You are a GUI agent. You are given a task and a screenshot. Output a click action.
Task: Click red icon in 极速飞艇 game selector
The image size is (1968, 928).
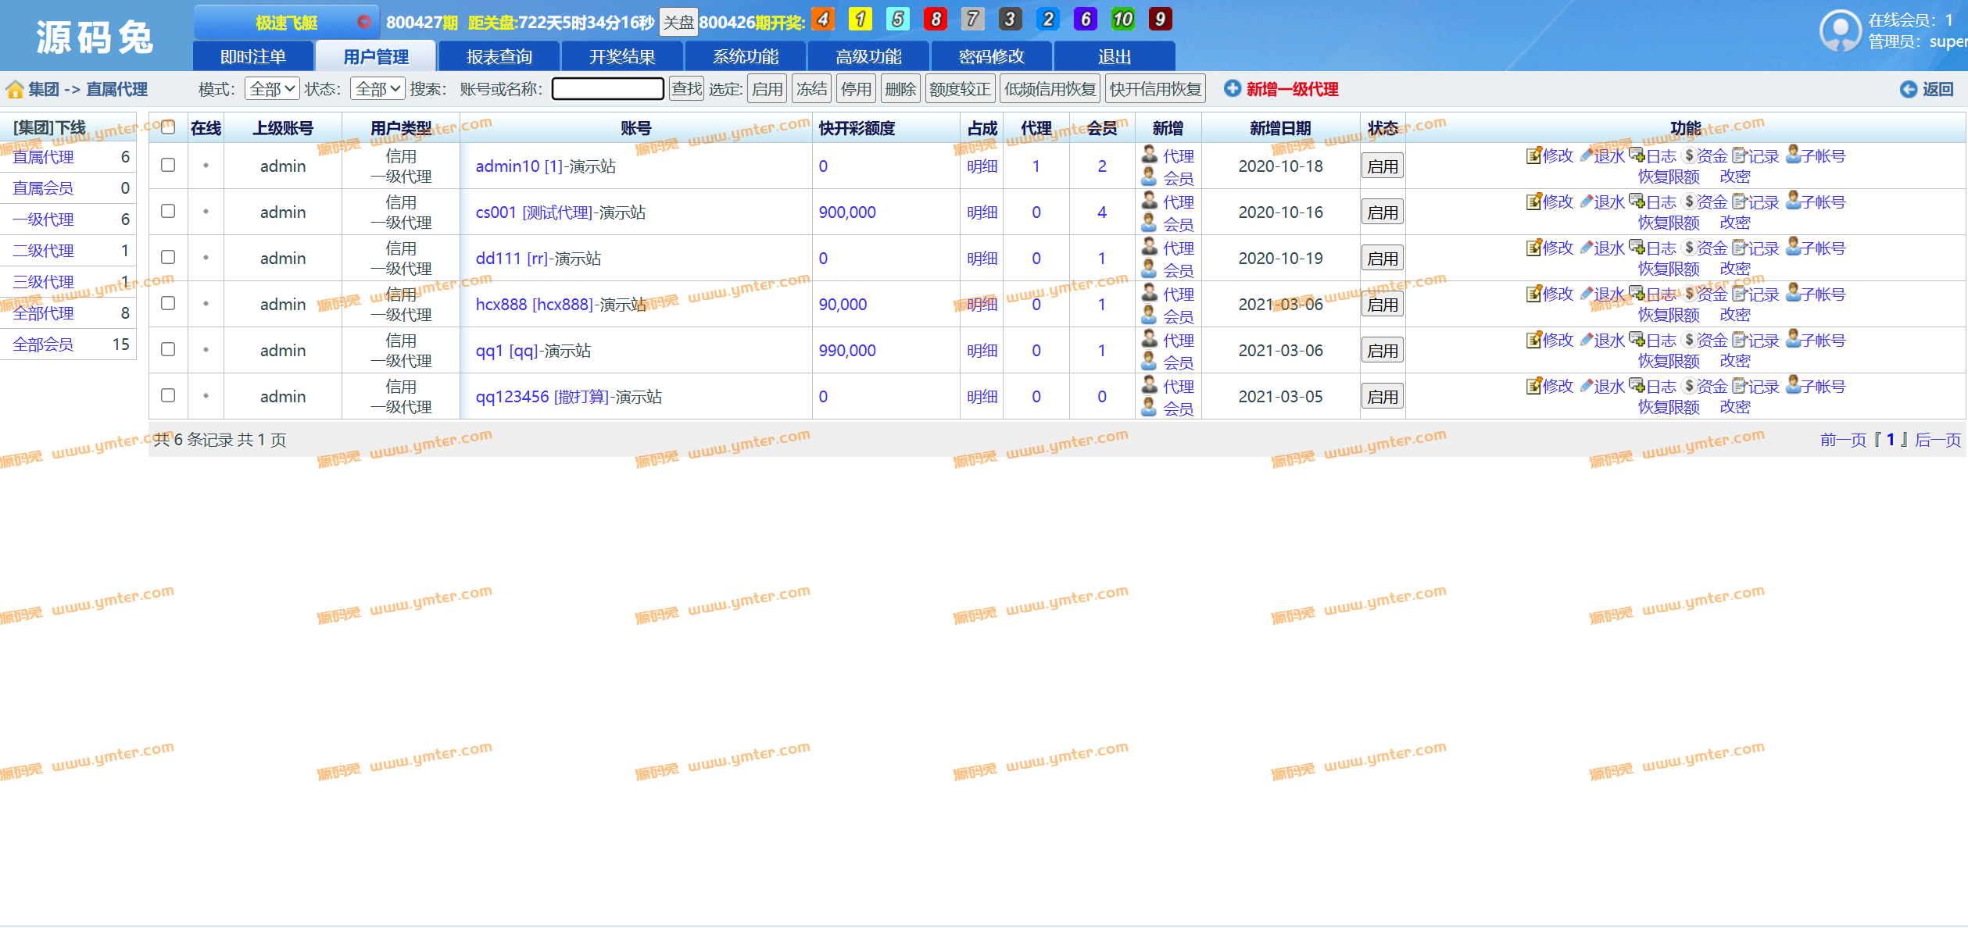point(363,21)
